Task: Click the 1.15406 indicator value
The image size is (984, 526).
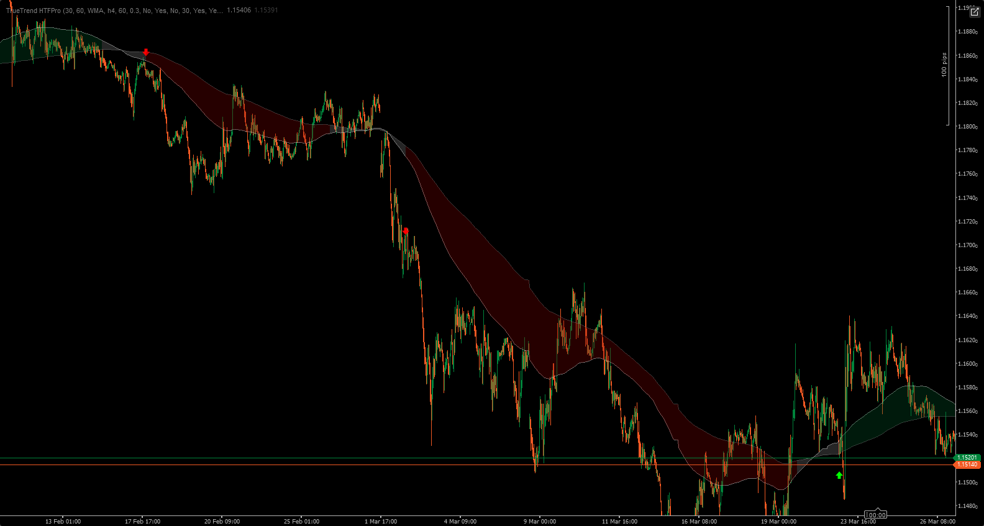Action: point(239,11)
